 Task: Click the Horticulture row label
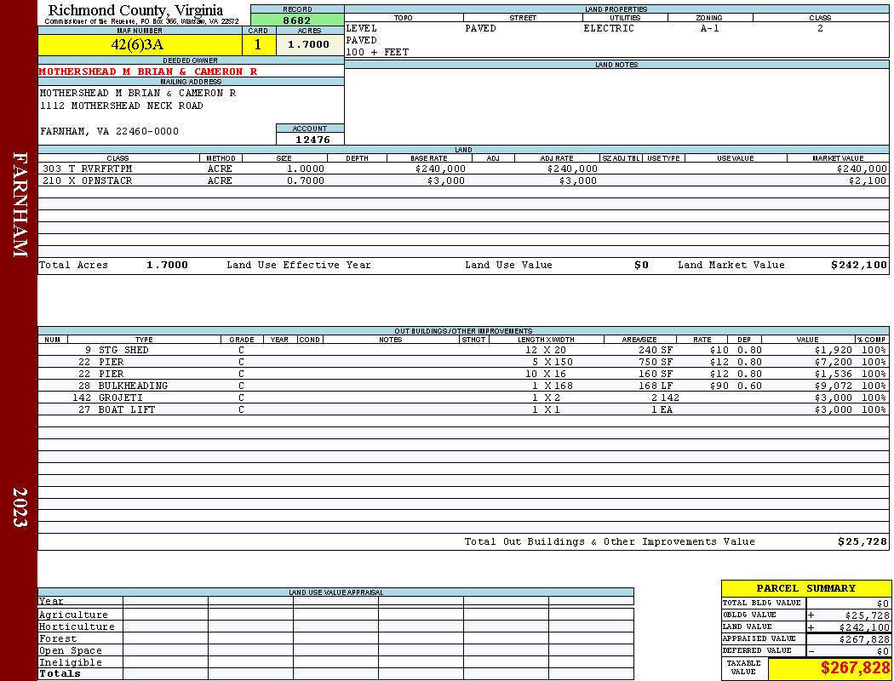(77, 627)
